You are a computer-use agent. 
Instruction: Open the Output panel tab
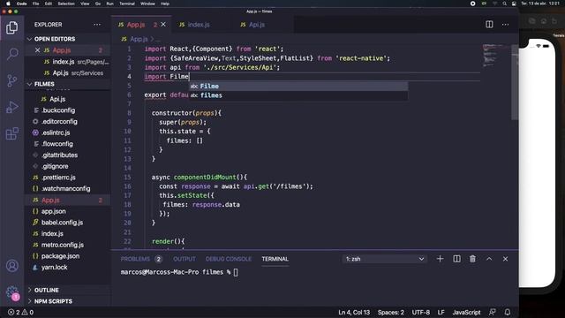[185, 259]
